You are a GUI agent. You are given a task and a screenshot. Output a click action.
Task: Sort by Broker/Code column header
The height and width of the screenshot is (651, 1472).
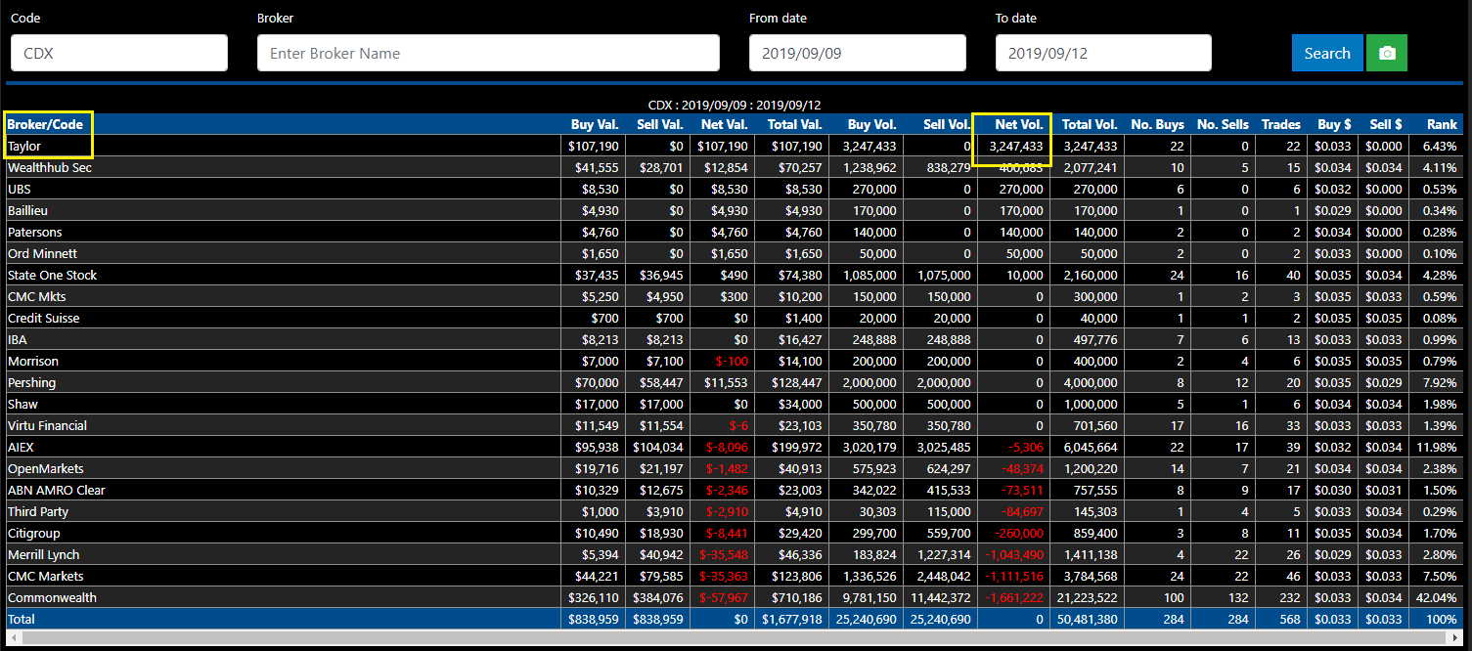point(46,124)
